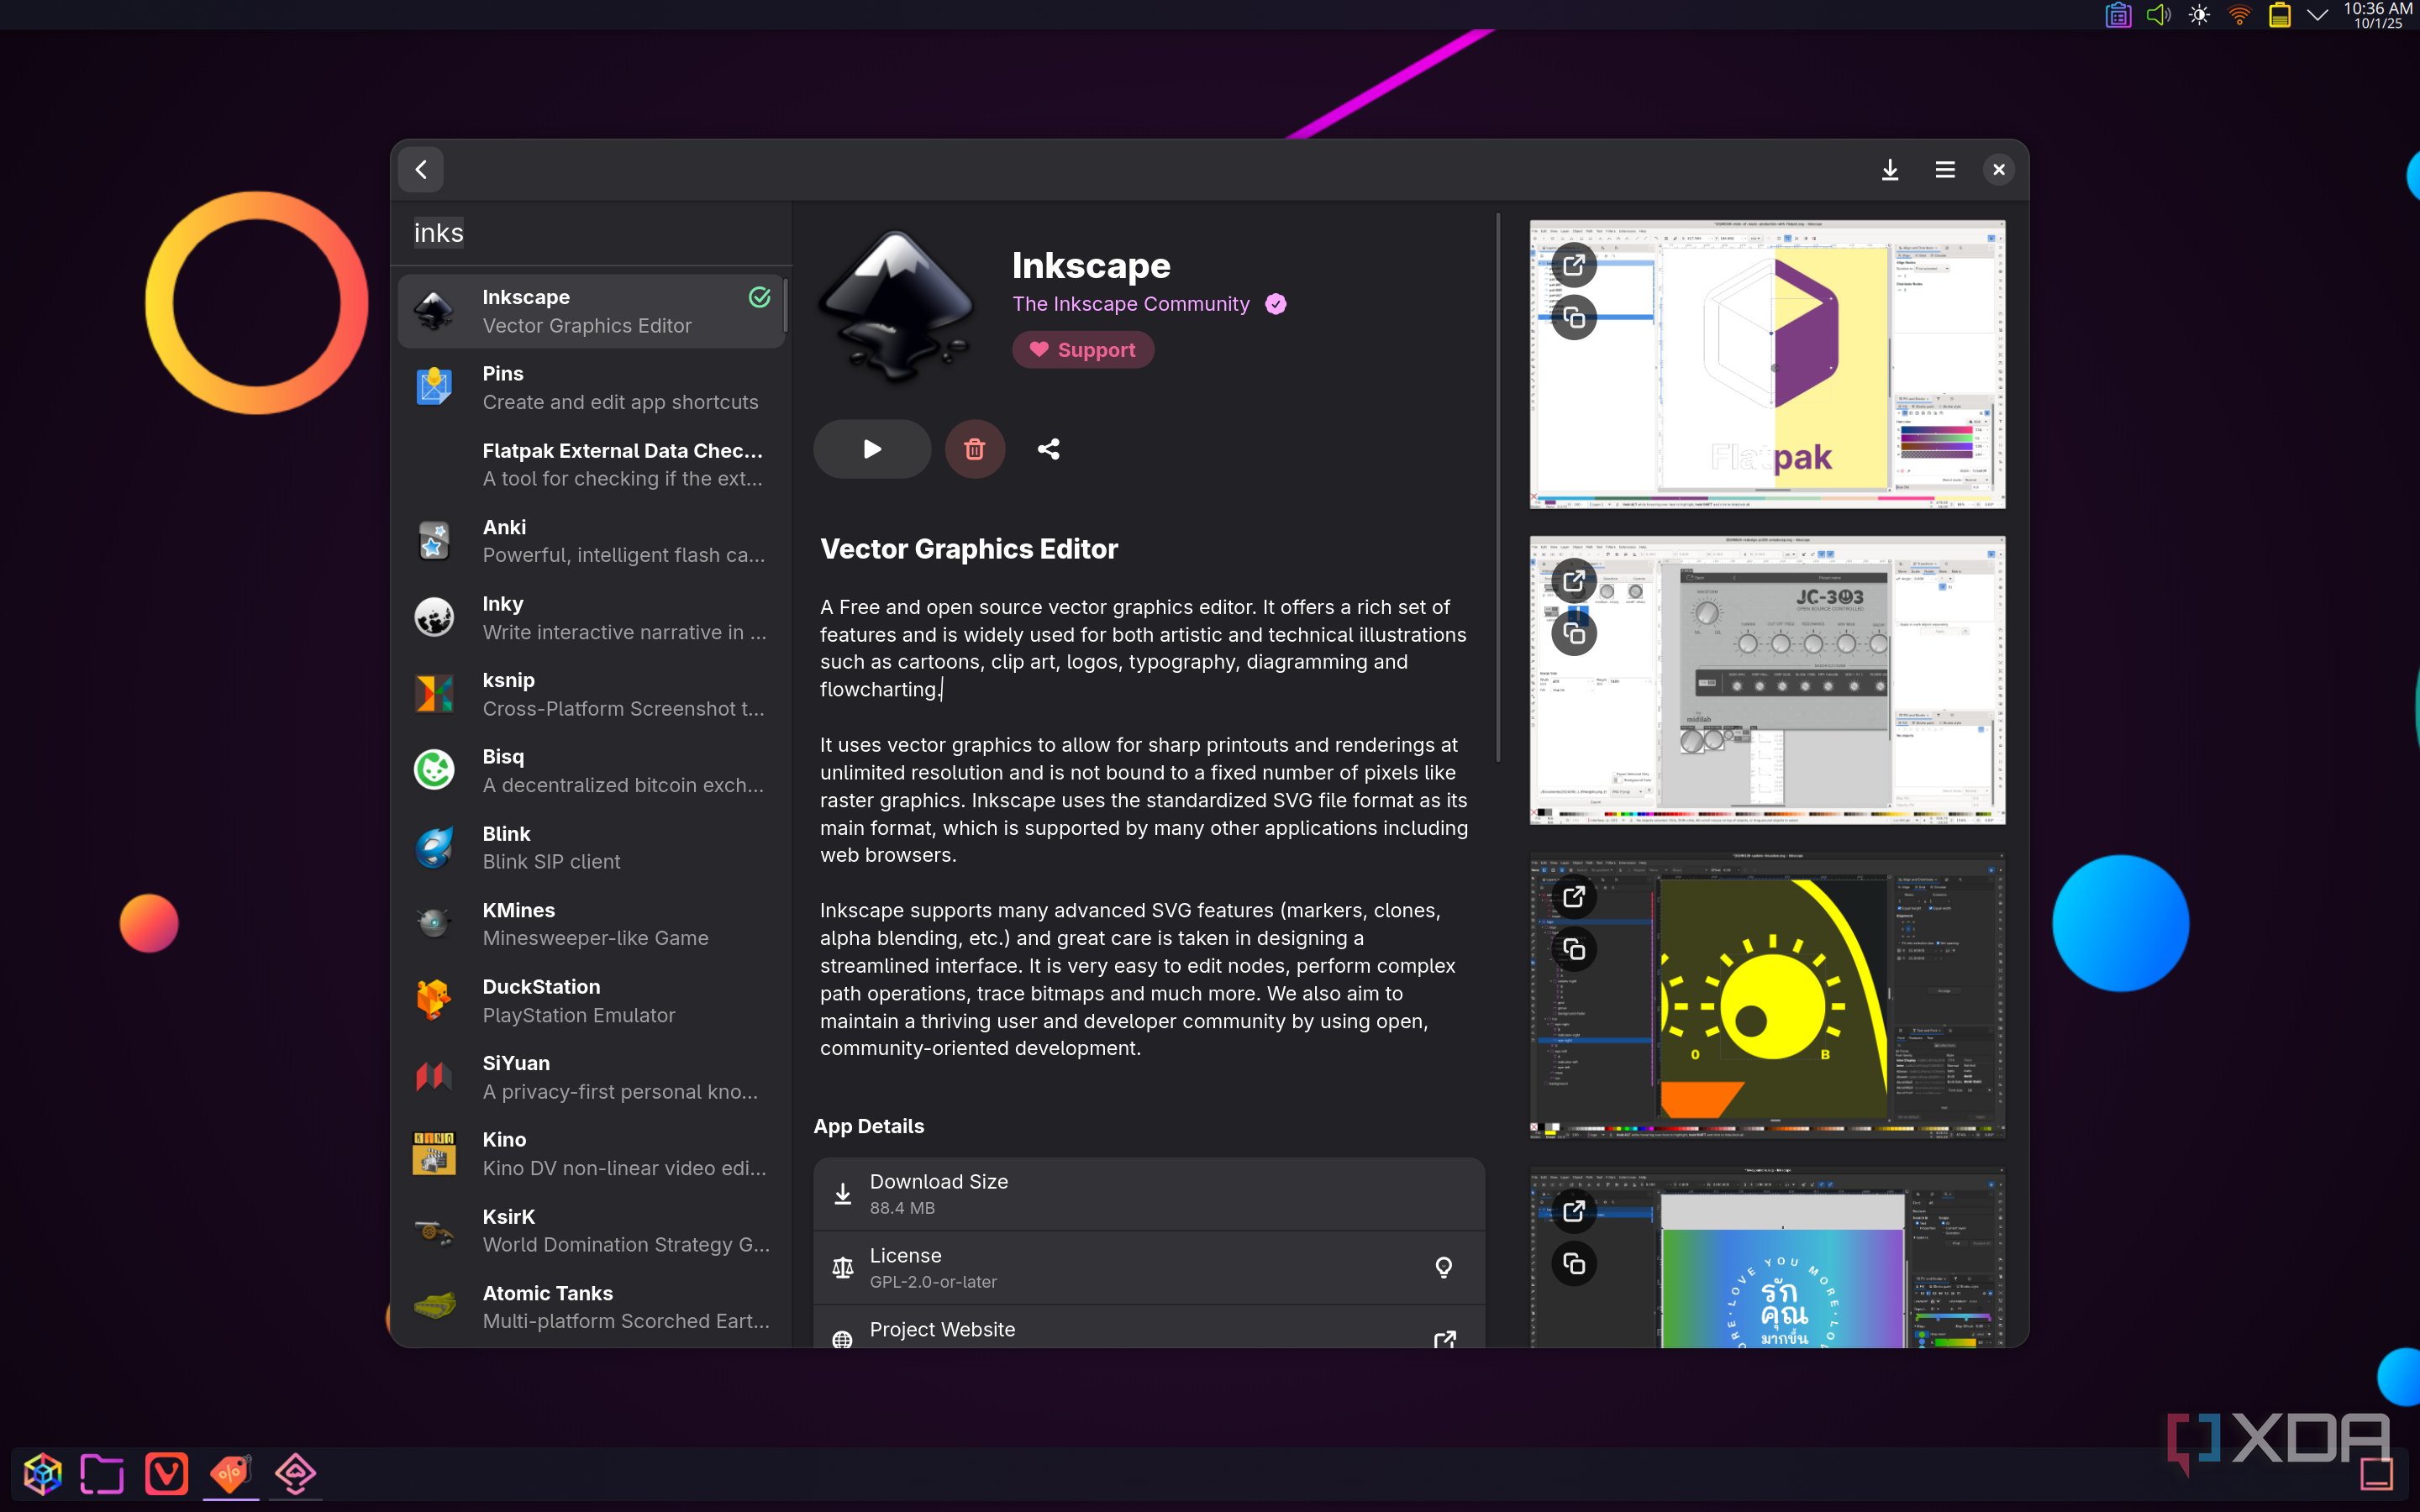
Task: Copy the second screenshot with copy icon
Action: (1573, 633)
